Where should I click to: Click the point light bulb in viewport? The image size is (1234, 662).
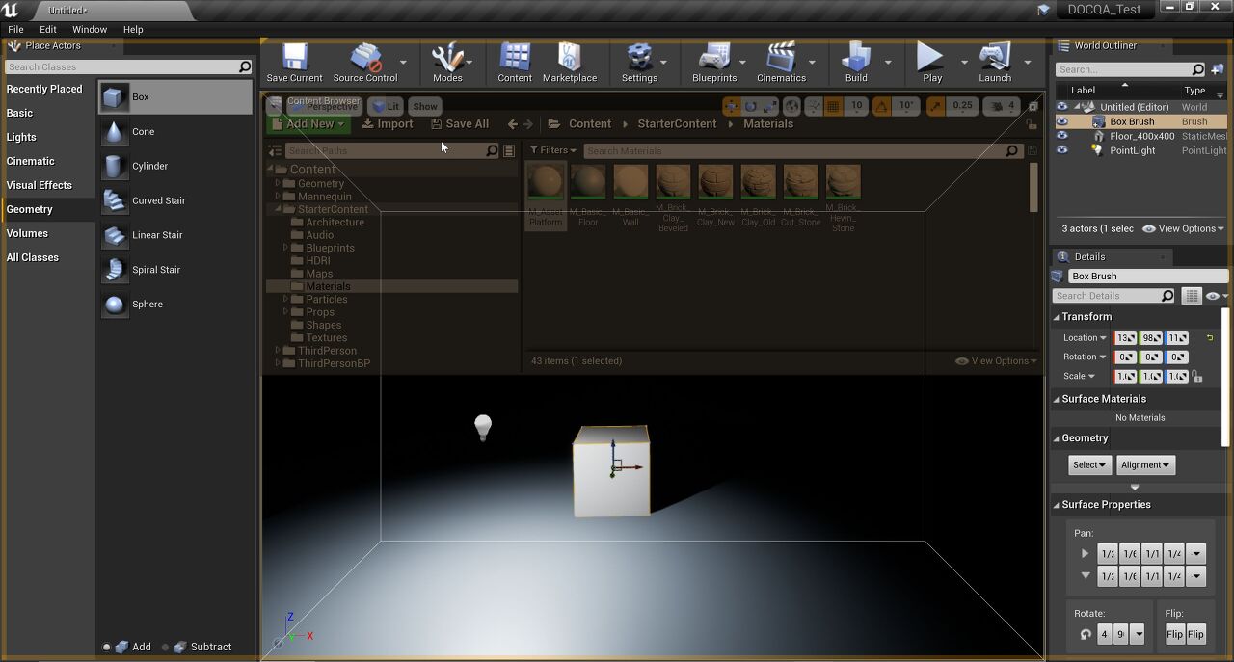click(483, 427)
